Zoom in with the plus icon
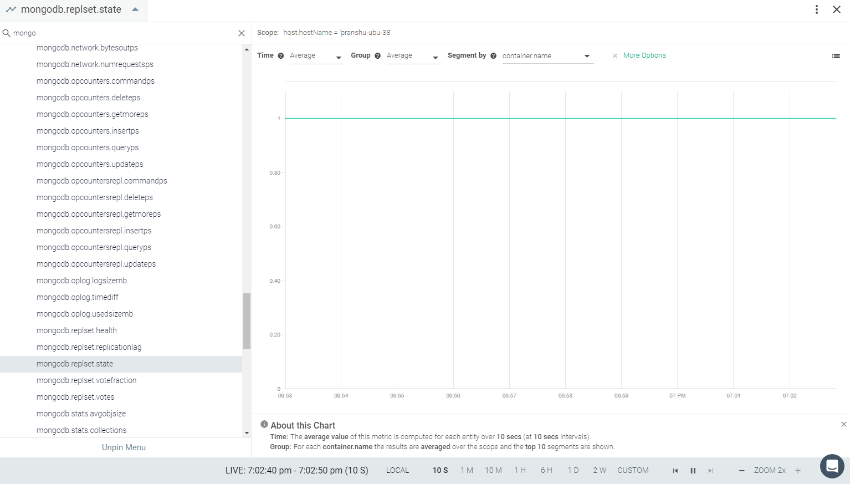850x484 pixels. (x=798, y=471)
